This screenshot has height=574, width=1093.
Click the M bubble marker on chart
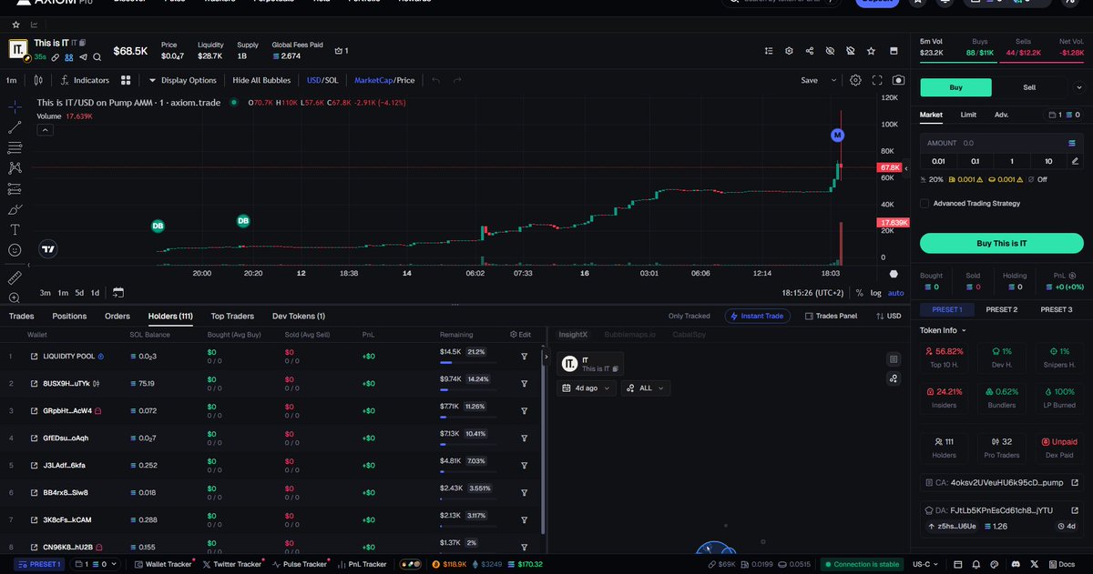(x=837, y=135)
